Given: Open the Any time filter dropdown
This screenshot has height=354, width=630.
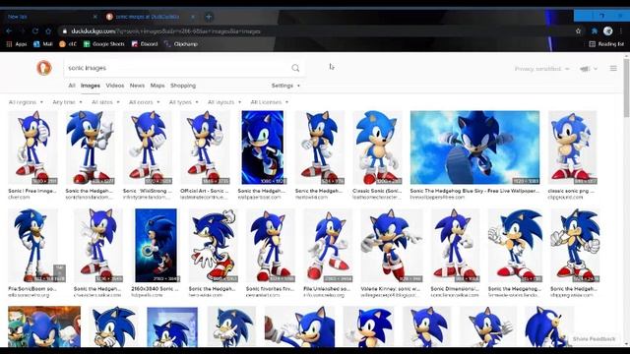Looking at the screenshot, I should (x=67, y=102).
